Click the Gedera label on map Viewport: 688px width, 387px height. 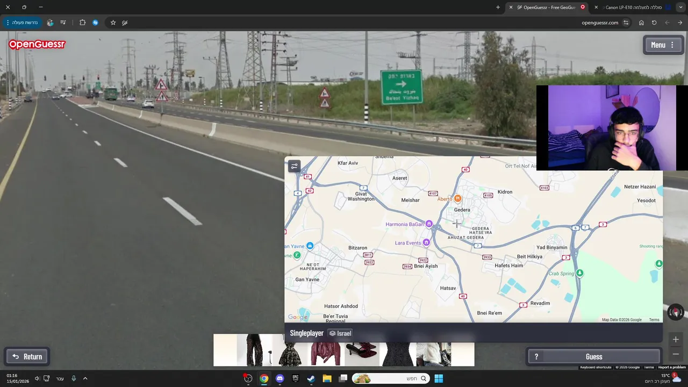pyautogui.click(x=462, y=210)
